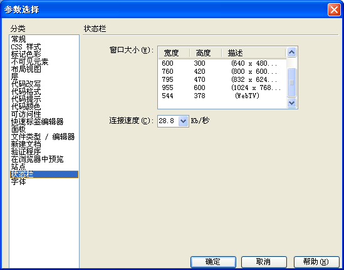Viewport: 344px width, 270px height.
Task: Click the 420 height cell
Action: 199,71
